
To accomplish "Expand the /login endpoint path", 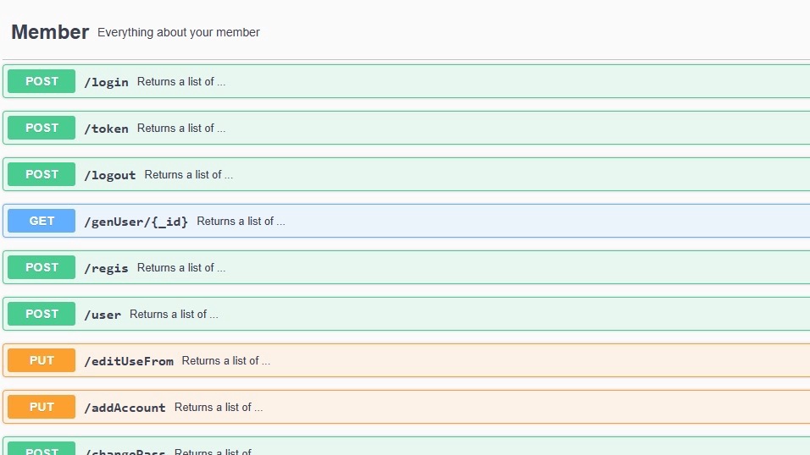I will (x=106, y=82).
